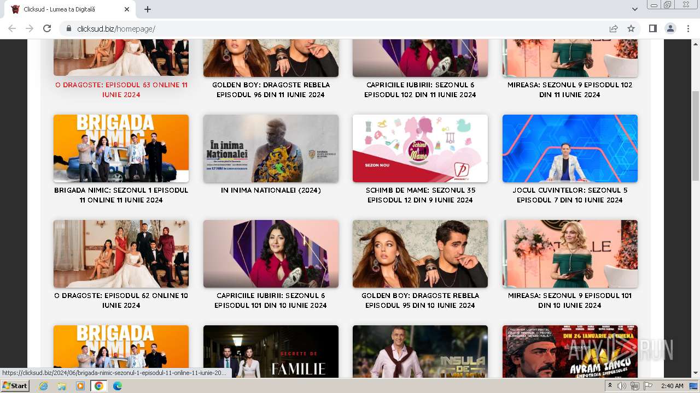Click the Schimb de Mame thumbnail

(x=420, y=148)
